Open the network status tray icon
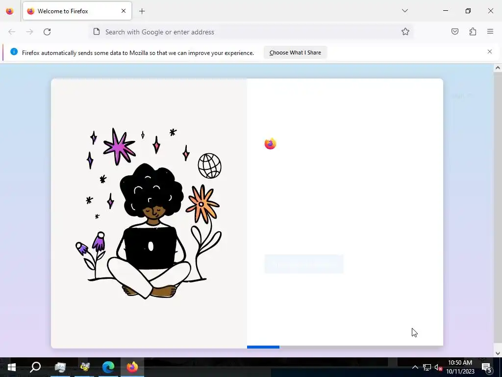 (x=427, y=367)
